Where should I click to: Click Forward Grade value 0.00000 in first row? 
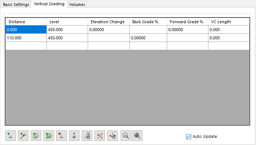pyautogui.click(x=187, y=30)
